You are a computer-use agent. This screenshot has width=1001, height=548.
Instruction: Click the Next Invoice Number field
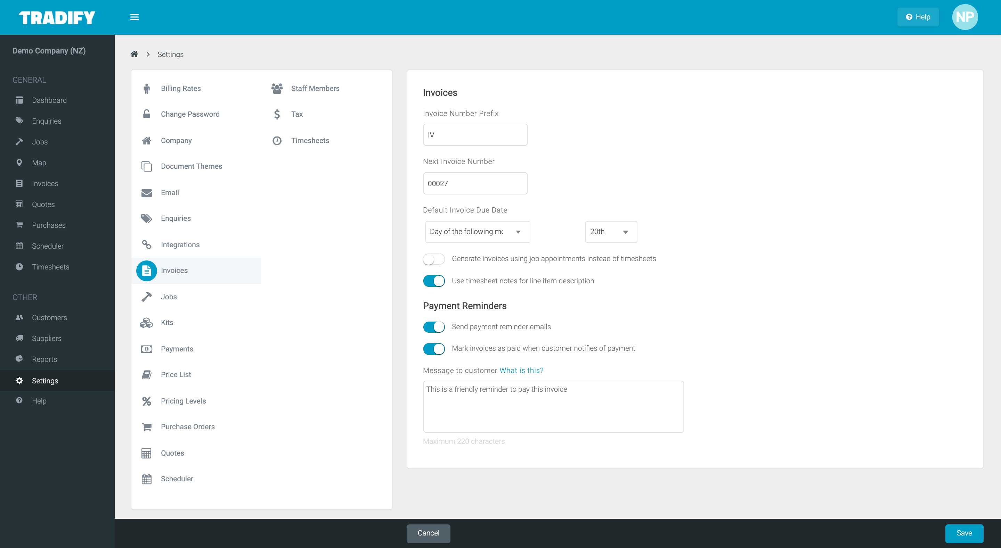[x=475, y=183]
